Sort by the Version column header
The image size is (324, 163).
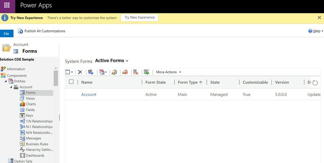(x=282, y=82)
